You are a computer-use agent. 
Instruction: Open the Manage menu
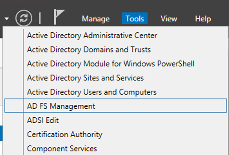[x=96, y=19]
